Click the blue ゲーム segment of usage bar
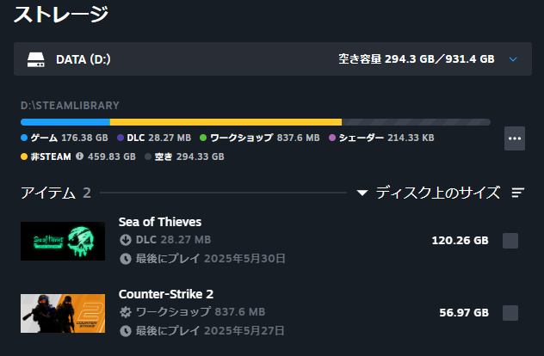Screen dimensions: 544x356 pyautogui.click(x=65, y=122)
